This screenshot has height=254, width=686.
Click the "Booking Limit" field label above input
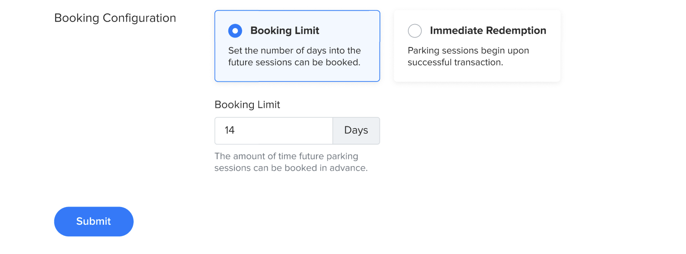coord(247,105)
